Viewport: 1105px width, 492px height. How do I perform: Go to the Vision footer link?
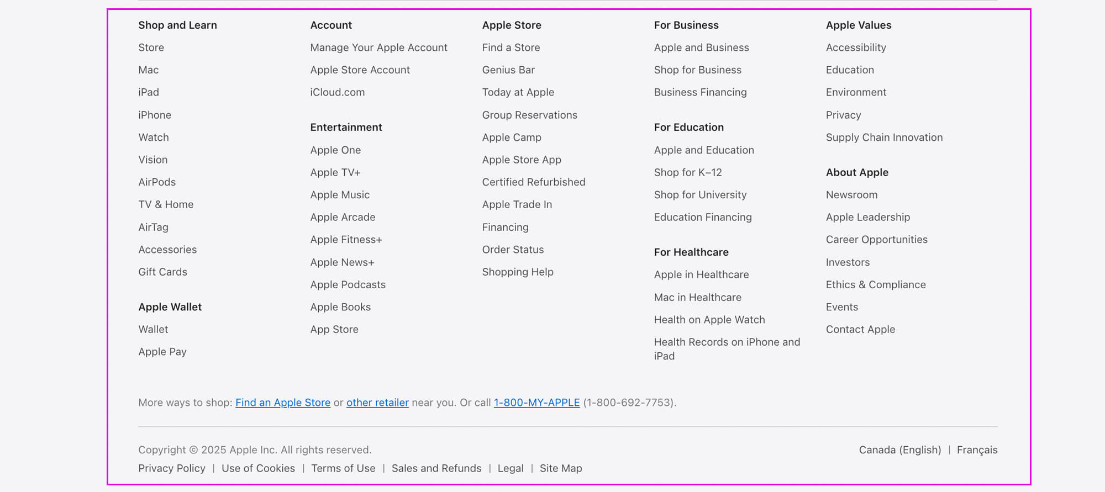pyautogui.click(x=152, y=160)
